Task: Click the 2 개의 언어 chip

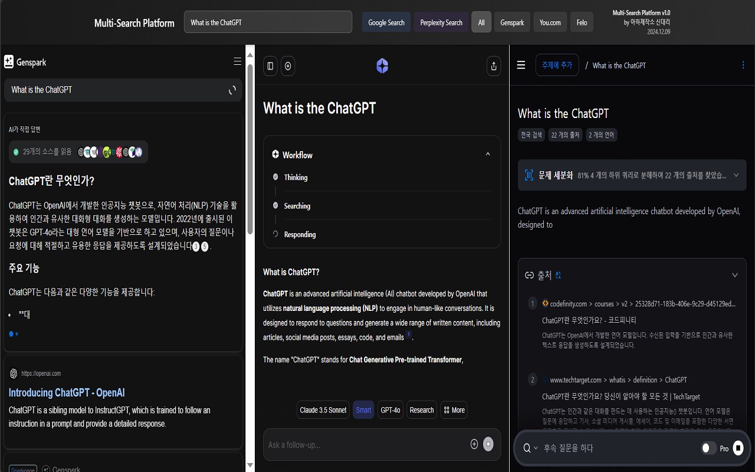Action: [x=601, y=135]
